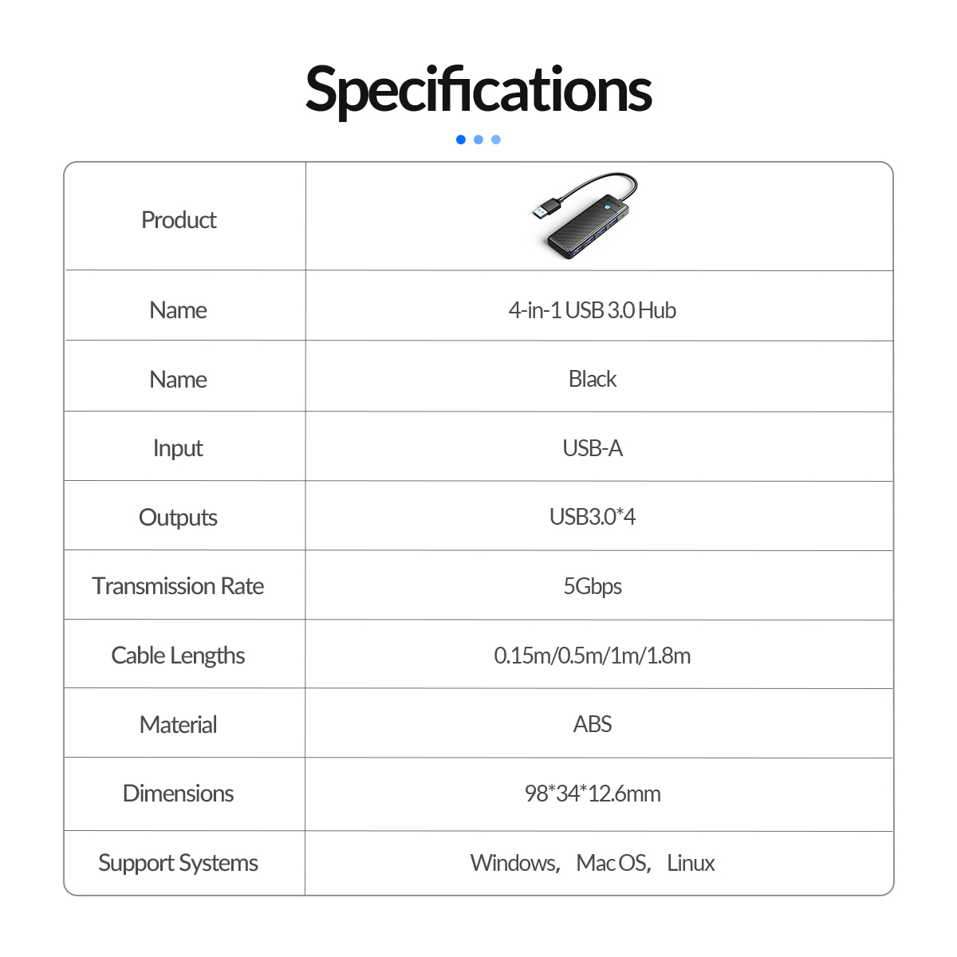Click the middle blue dot under the title
The width and height of the screenshot is (957, 957).
coord(478,140)
